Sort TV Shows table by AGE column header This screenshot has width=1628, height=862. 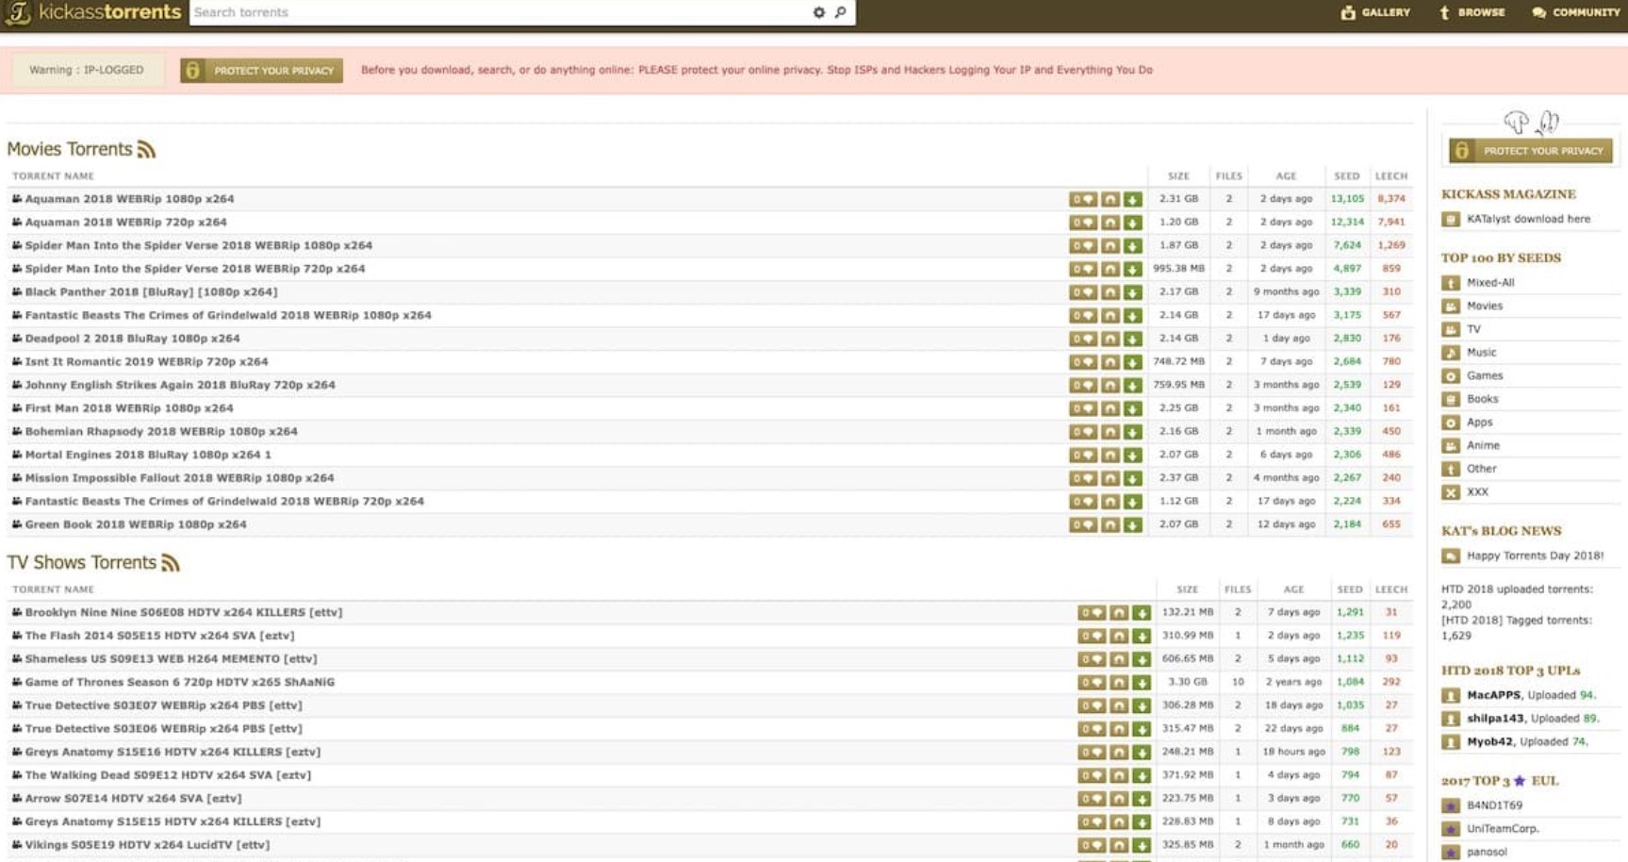click(1294, 589)
